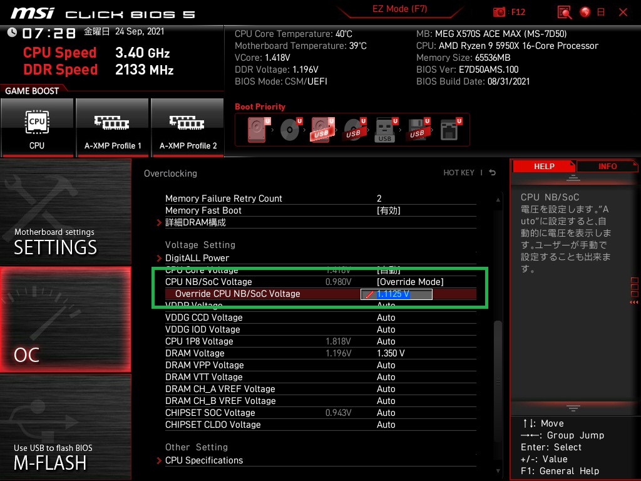Open the favorites icon beside the globe
641x481 pixels.
click(601, 13)
